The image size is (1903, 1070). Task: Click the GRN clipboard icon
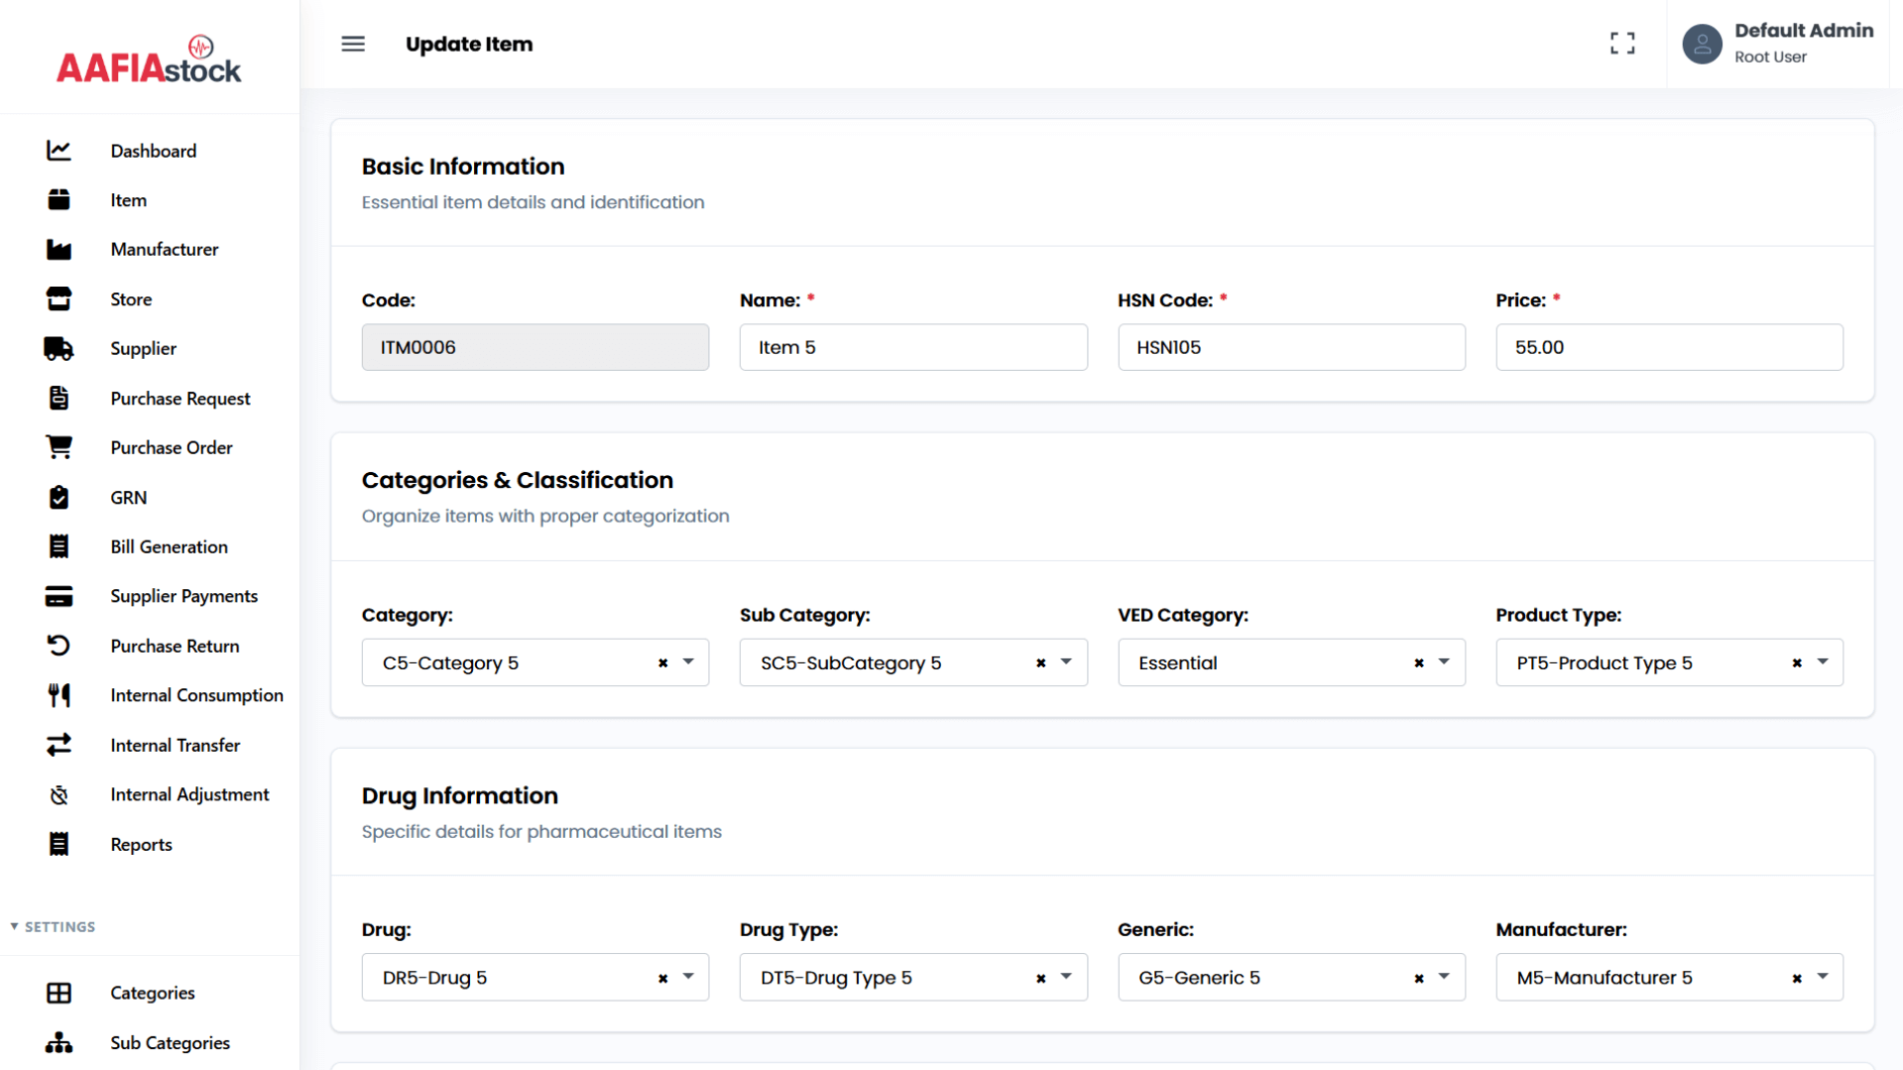point(59,497)
